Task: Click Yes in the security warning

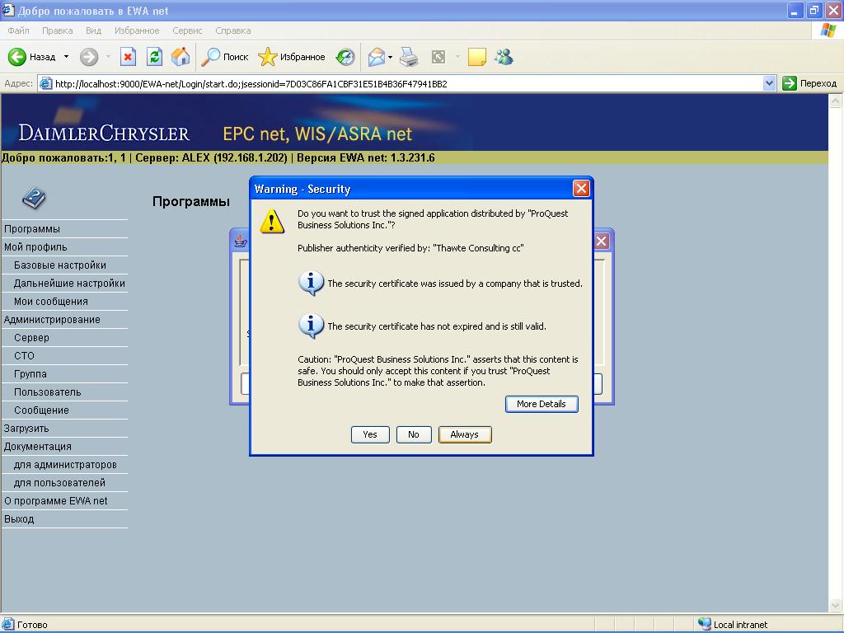Action: [x=370, y=434]
